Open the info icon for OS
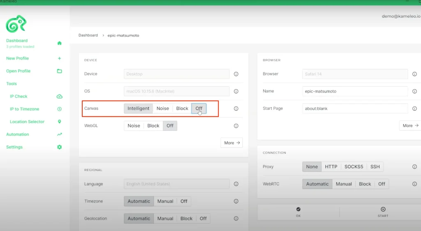The image size is (421, 231). click(x=236, y=91)
